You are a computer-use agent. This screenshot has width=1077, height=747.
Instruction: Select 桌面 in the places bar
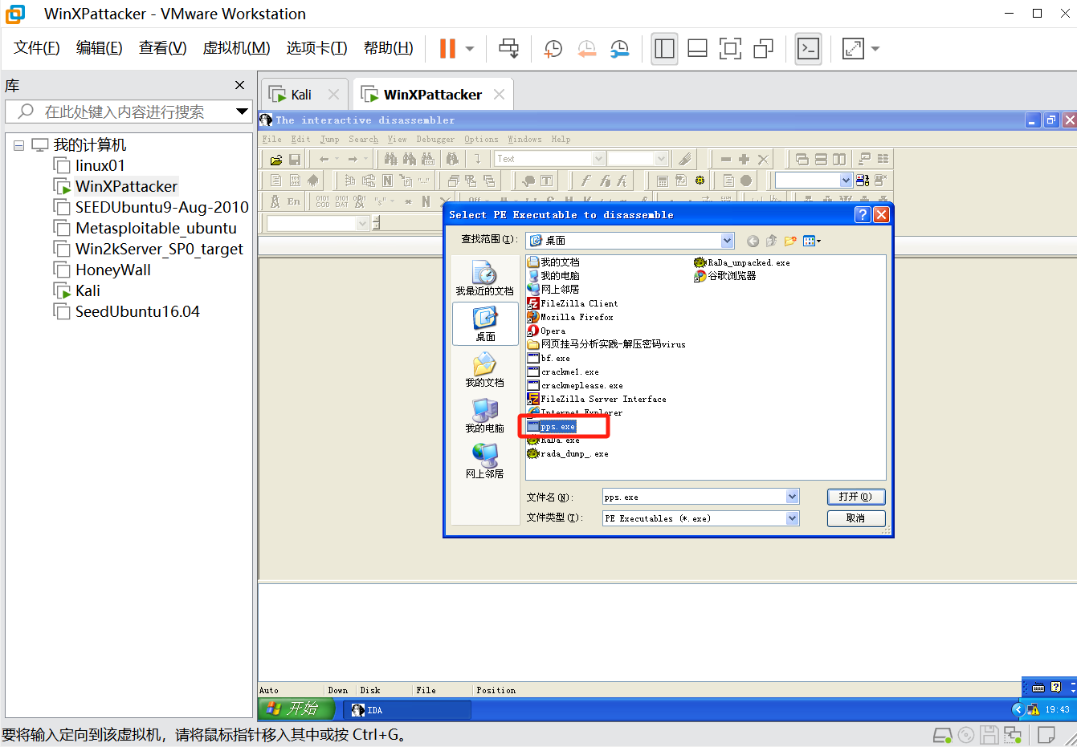484,323
